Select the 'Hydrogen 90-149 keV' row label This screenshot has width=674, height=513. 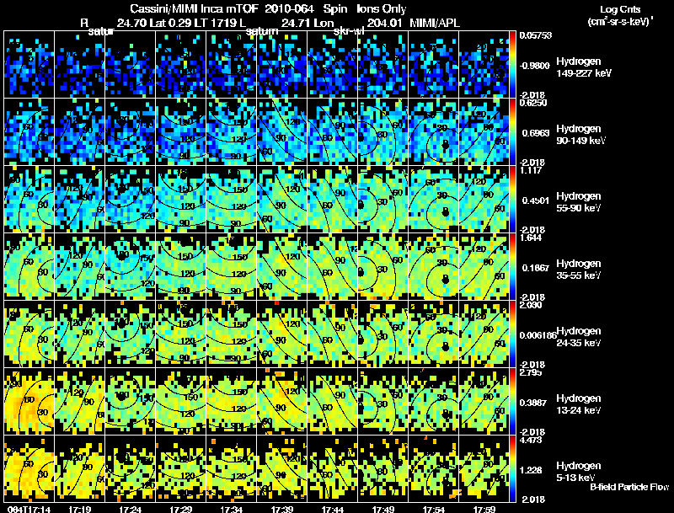[x=580, y=135]
